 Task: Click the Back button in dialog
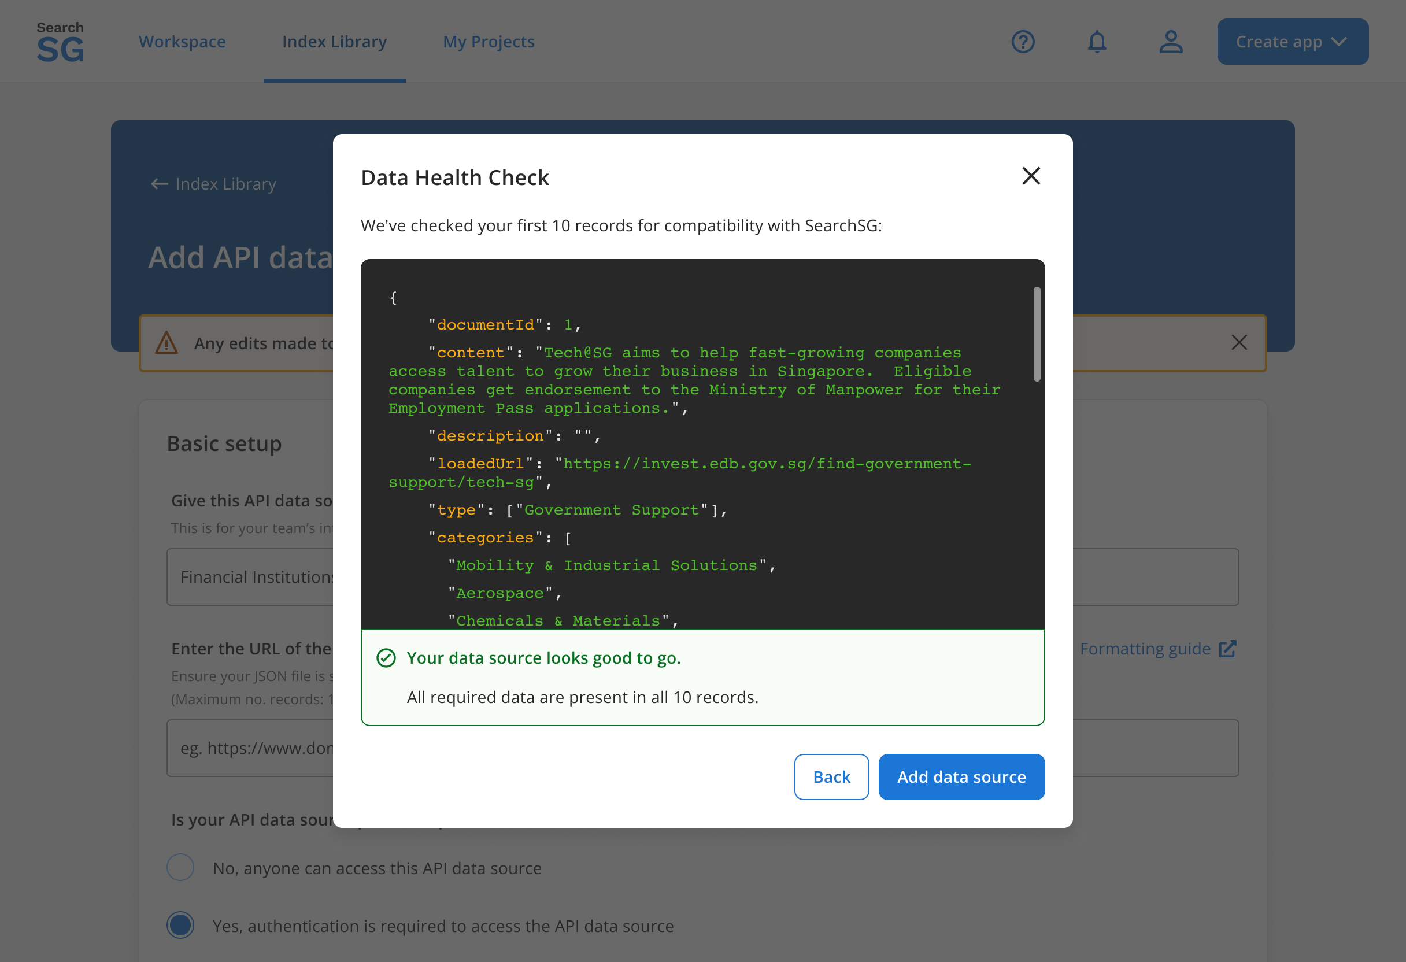831,777
